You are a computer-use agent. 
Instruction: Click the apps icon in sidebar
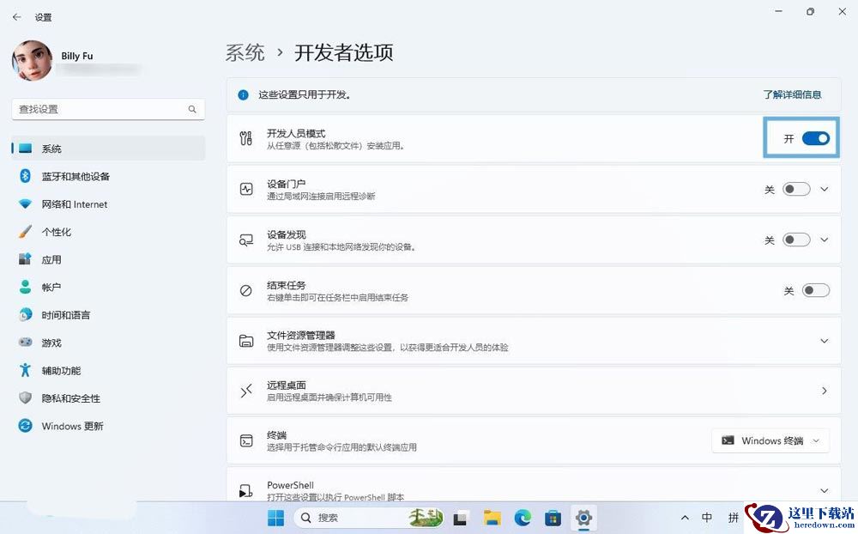click(x=25, y=259)
